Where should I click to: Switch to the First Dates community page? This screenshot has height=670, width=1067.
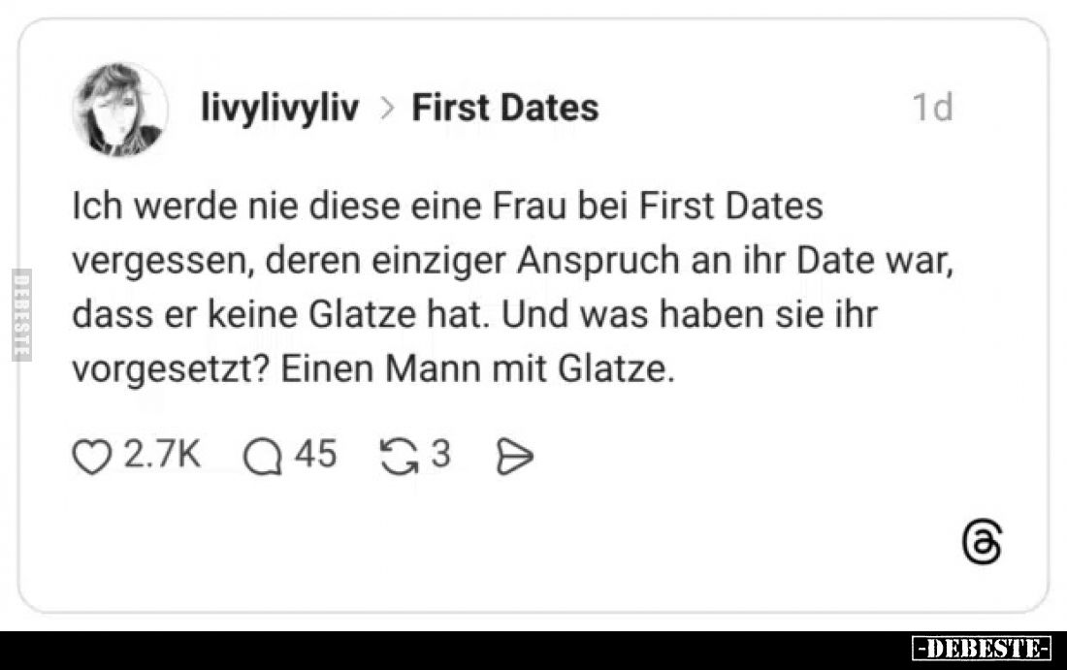click(505, 108)
